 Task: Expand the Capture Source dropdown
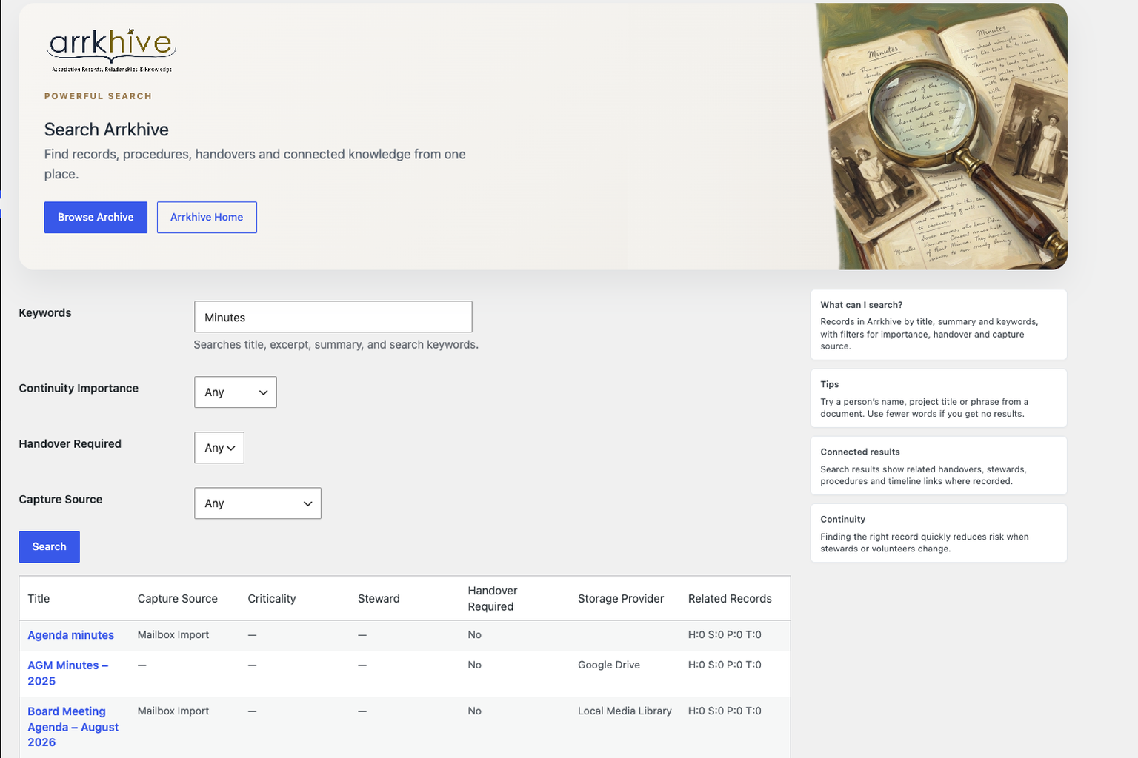coord(258,503)
